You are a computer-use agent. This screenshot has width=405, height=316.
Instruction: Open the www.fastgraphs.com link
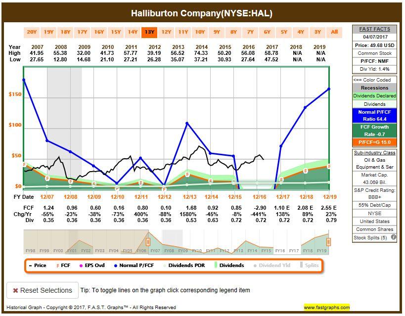click(x=327, y=308)
